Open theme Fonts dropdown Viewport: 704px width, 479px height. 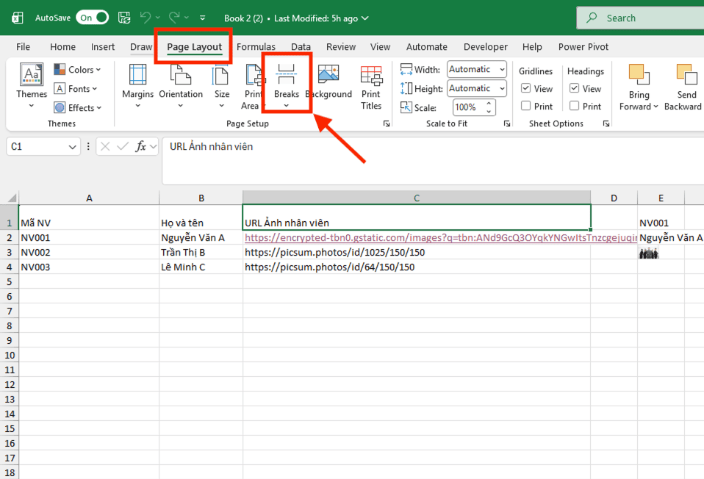tap(76, 89)
